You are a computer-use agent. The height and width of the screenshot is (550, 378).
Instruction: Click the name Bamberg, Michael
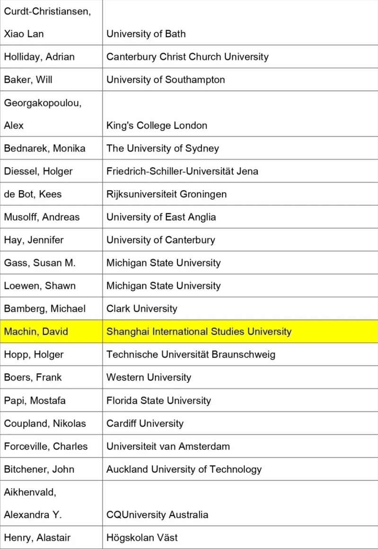44,309
